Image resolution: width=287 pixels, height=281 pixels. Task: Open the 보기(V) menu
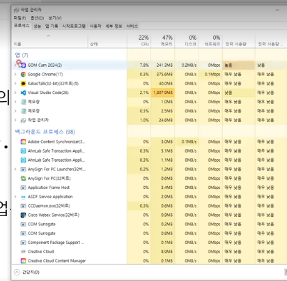pyautogui.click(x=55, y=18)
